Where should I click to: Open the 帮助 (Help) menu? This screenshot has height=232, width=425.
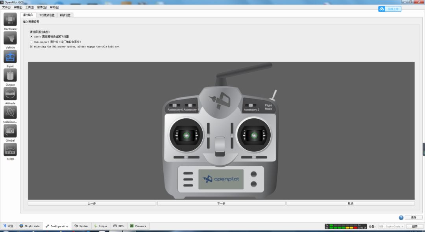click(54, 7)
